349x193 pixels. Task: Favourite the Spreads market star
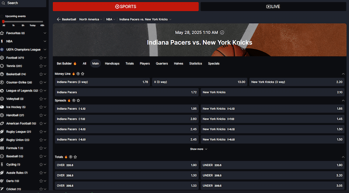78,100
